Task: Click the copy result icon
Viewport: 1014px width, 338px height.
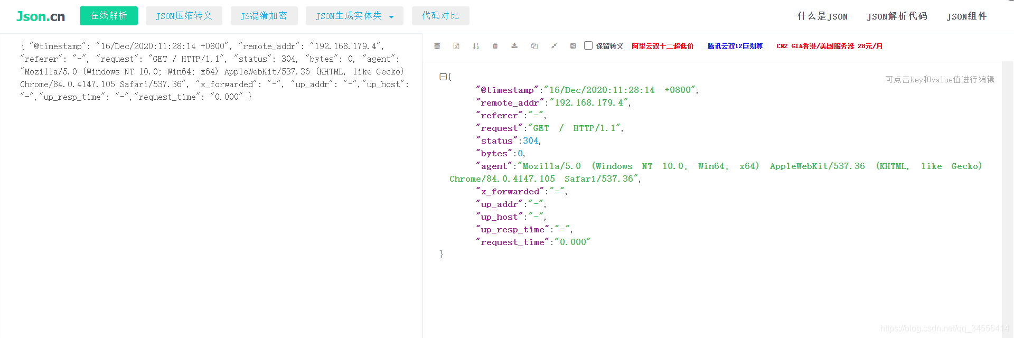Action: point(534,46)
